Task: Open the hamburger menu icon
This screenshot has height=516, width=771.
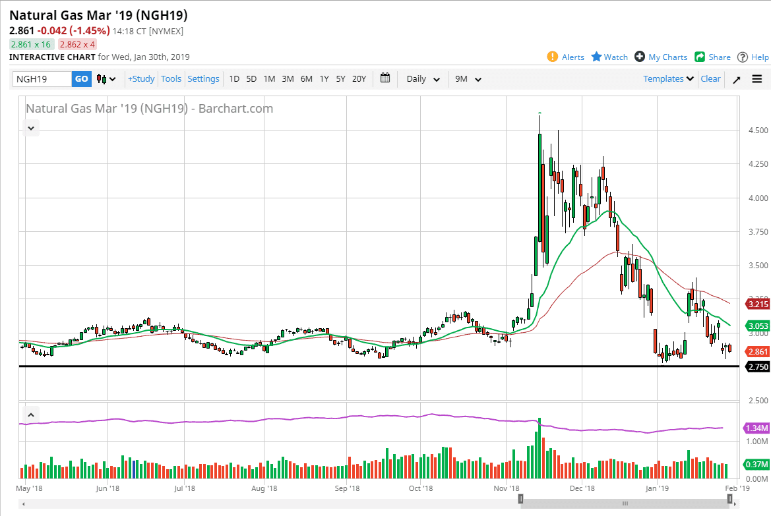Action: coord(757,78)
